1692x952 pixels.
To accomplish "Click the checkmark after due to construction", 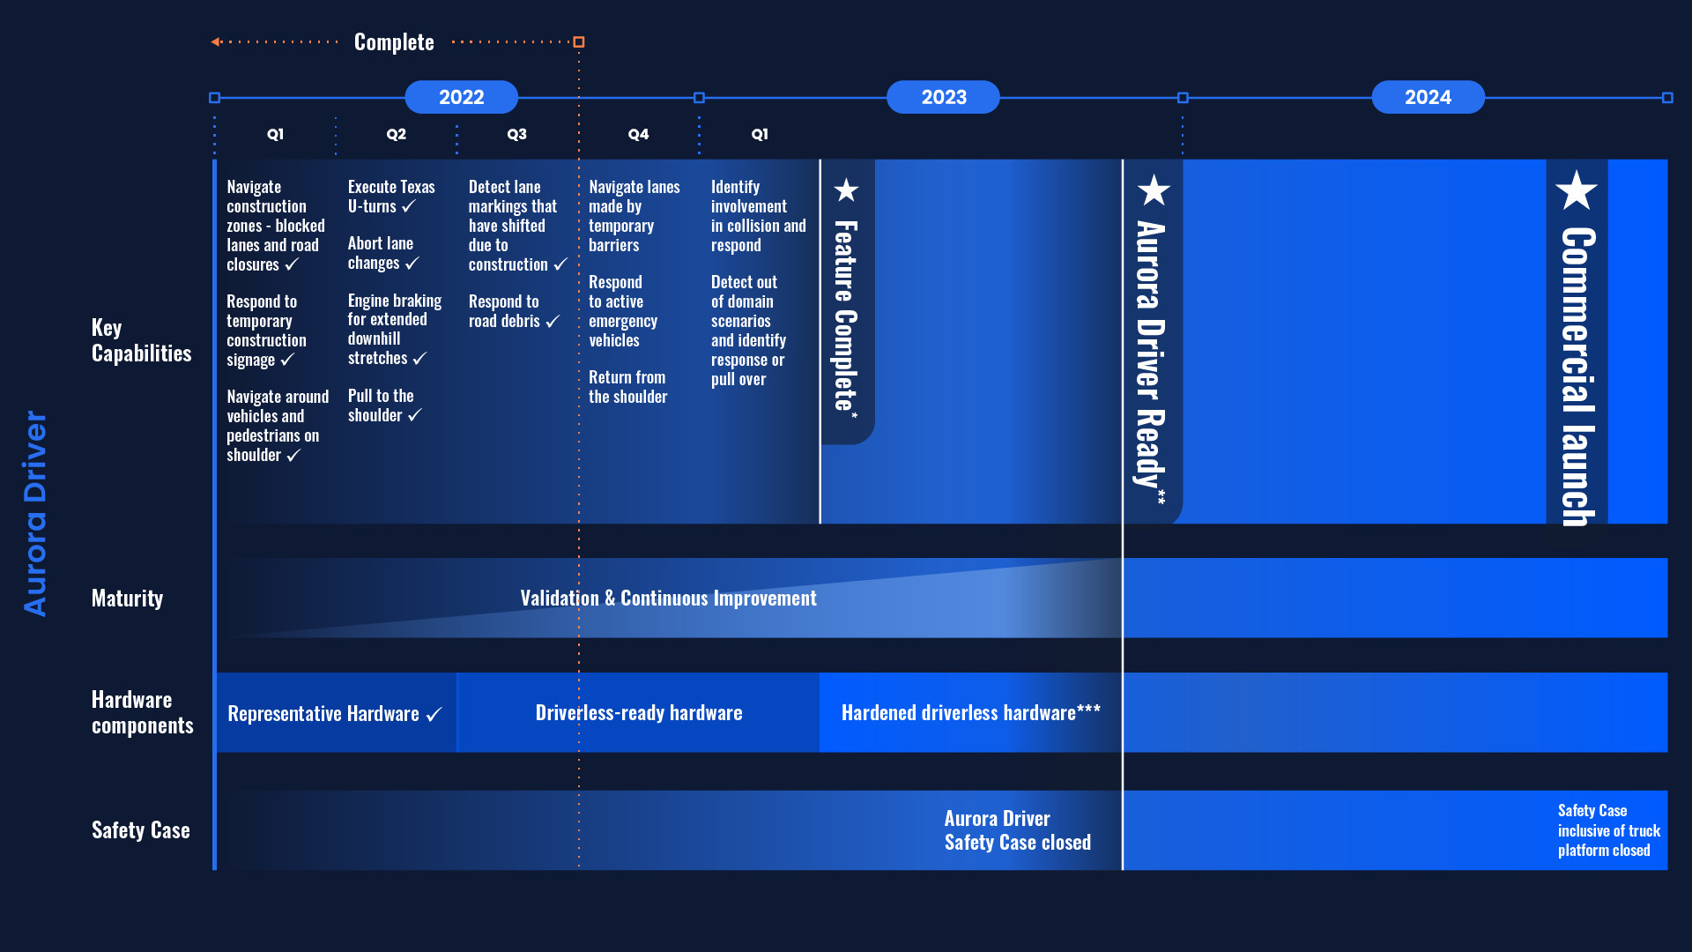I will click(x=560, y=264).
